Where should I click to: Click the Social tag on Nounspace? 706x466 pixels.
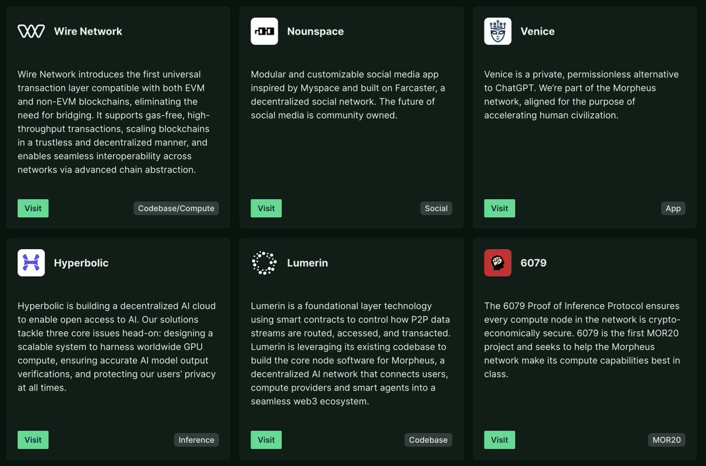[x=436, y=208]
